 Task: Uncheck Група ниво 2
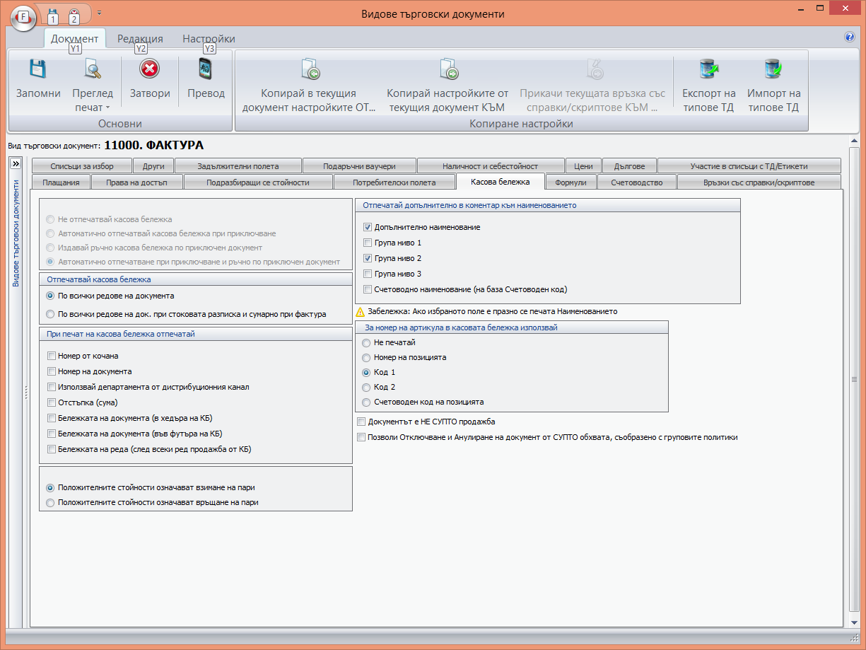(x=368, y=258)
